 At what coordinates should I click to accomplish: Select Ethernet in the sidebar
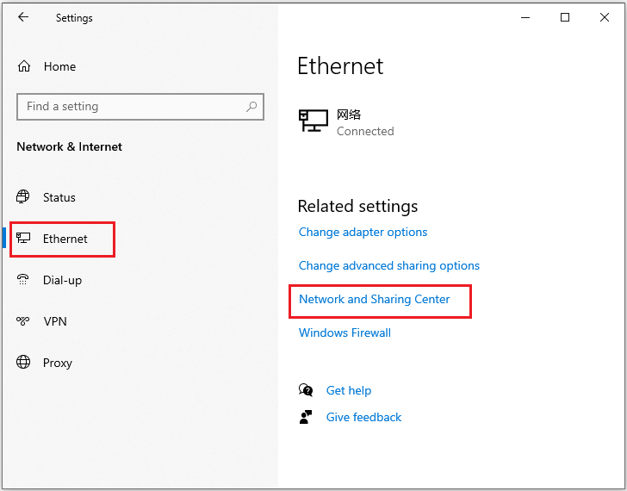point(65,239)
